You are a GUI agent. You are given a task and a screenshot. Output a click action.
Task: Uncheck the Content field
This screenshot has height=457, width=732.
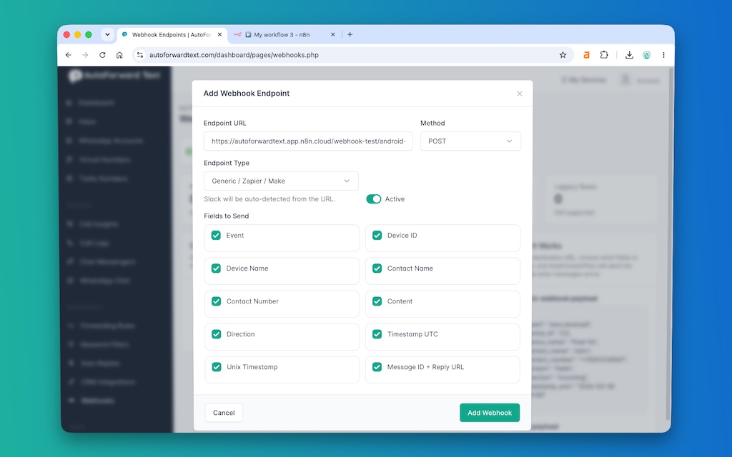click(x=377, y=301)
